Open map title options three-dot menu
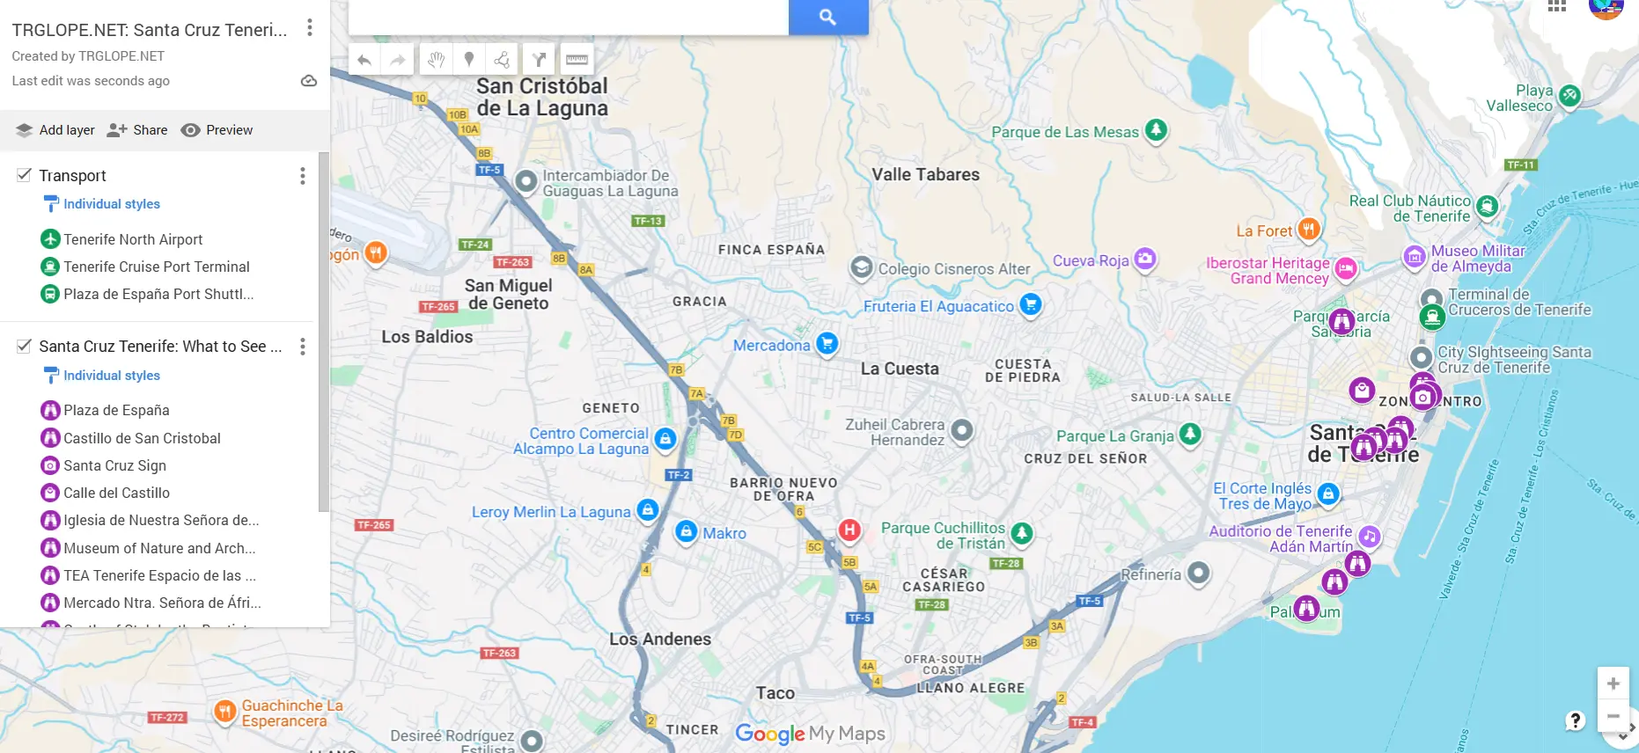Viewport: 1639px width, 753px height. [310, 27]
